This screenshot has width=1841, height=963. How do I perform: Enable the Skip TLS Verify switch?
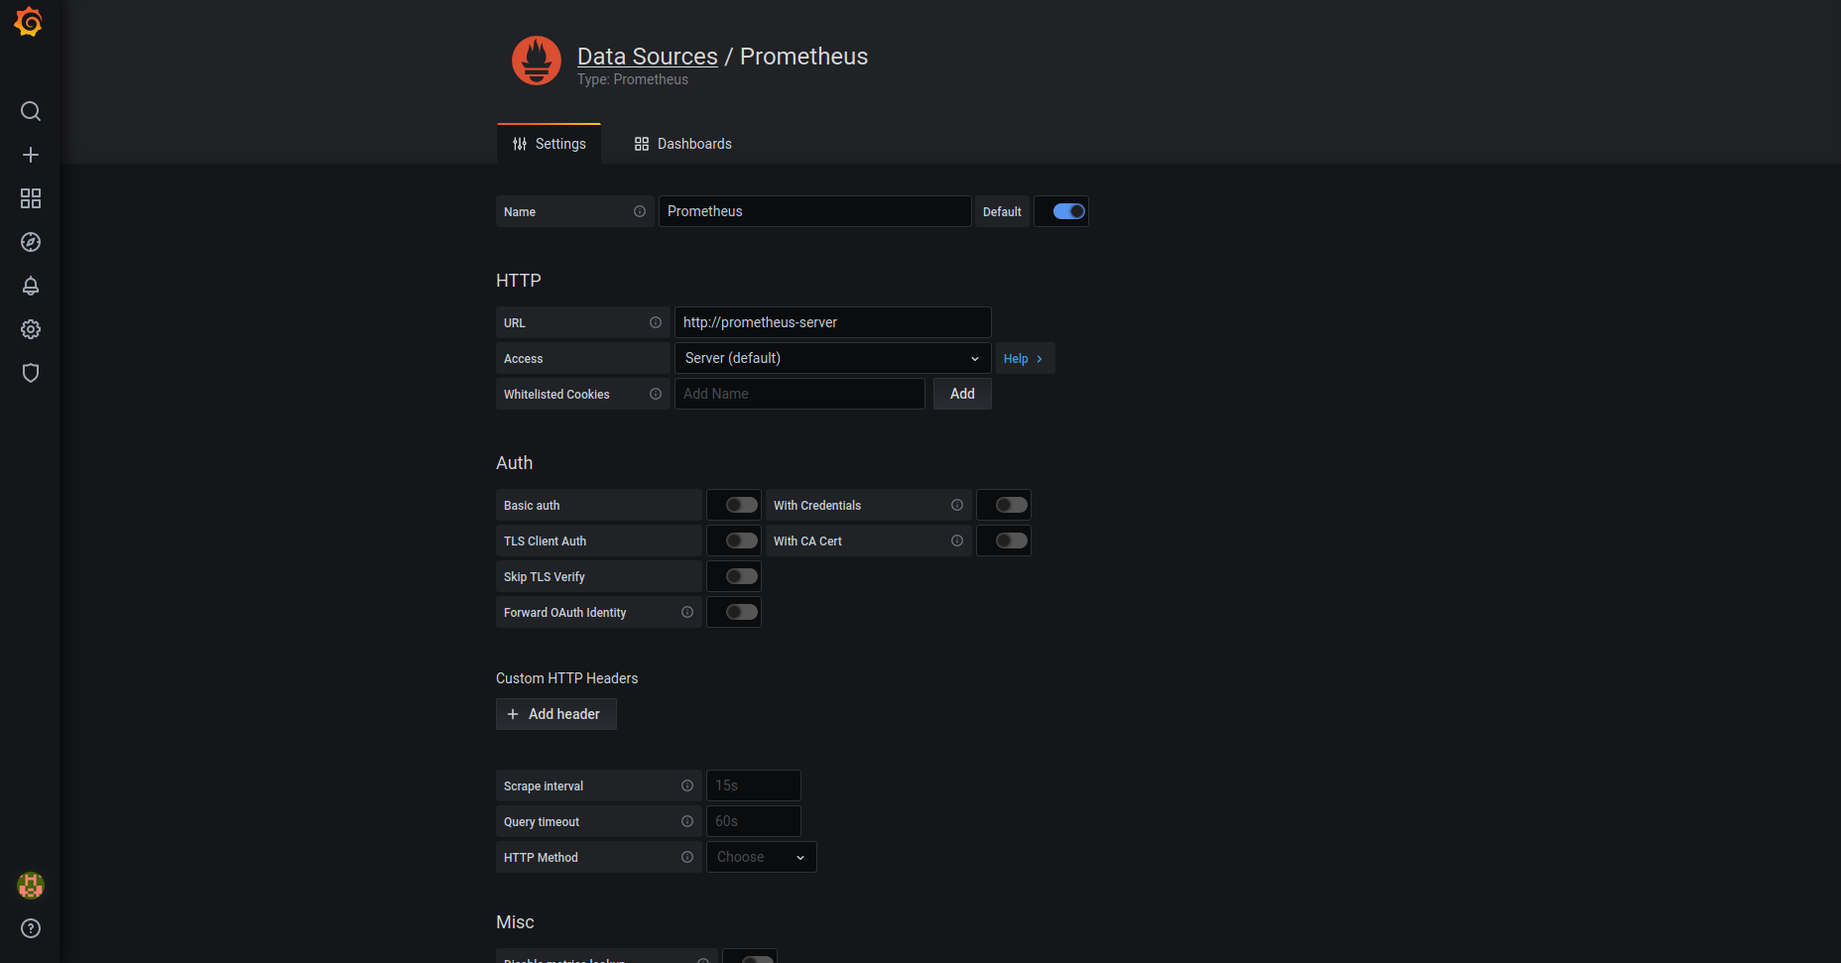[741, 576]
